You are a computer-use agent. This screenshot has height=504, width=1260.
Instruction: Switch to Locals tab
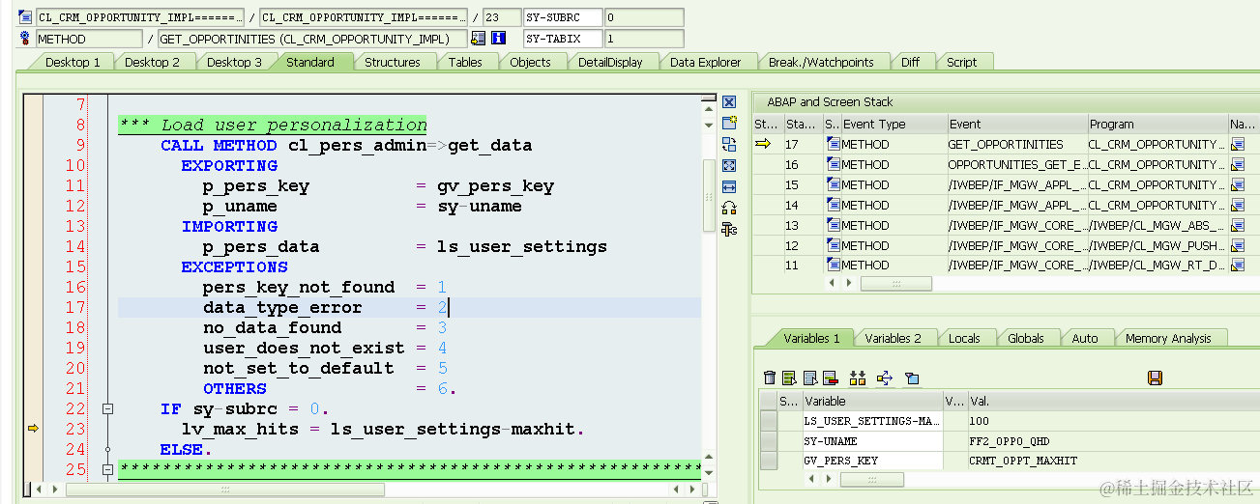(964, 338)
